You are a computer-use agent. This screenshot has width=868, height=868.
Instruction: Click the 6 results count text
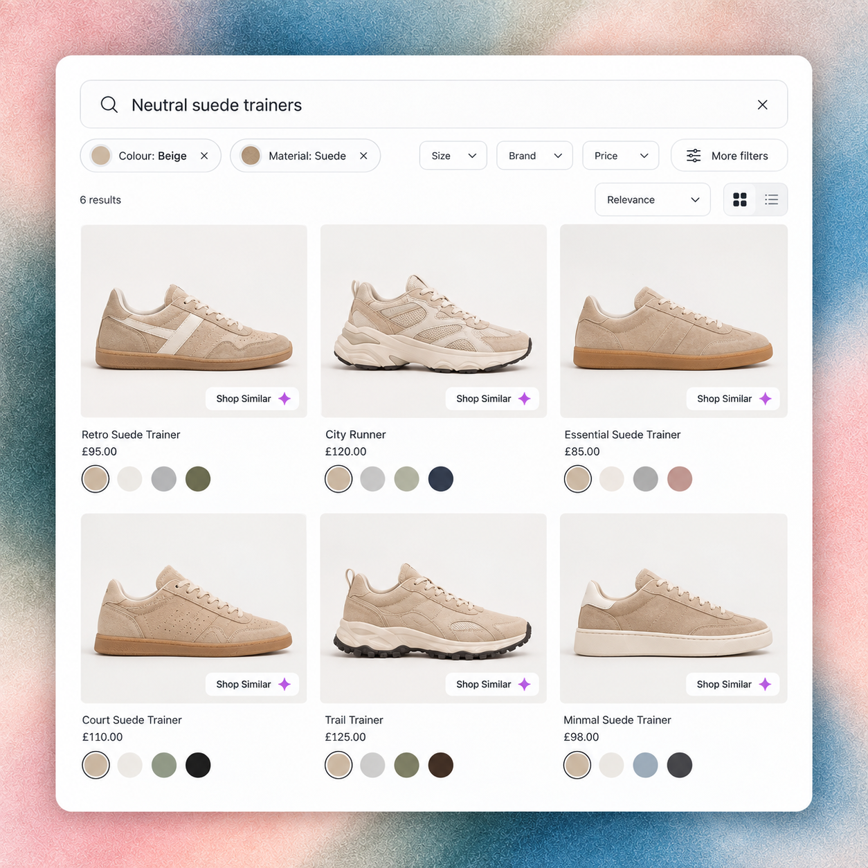point(100,200)
